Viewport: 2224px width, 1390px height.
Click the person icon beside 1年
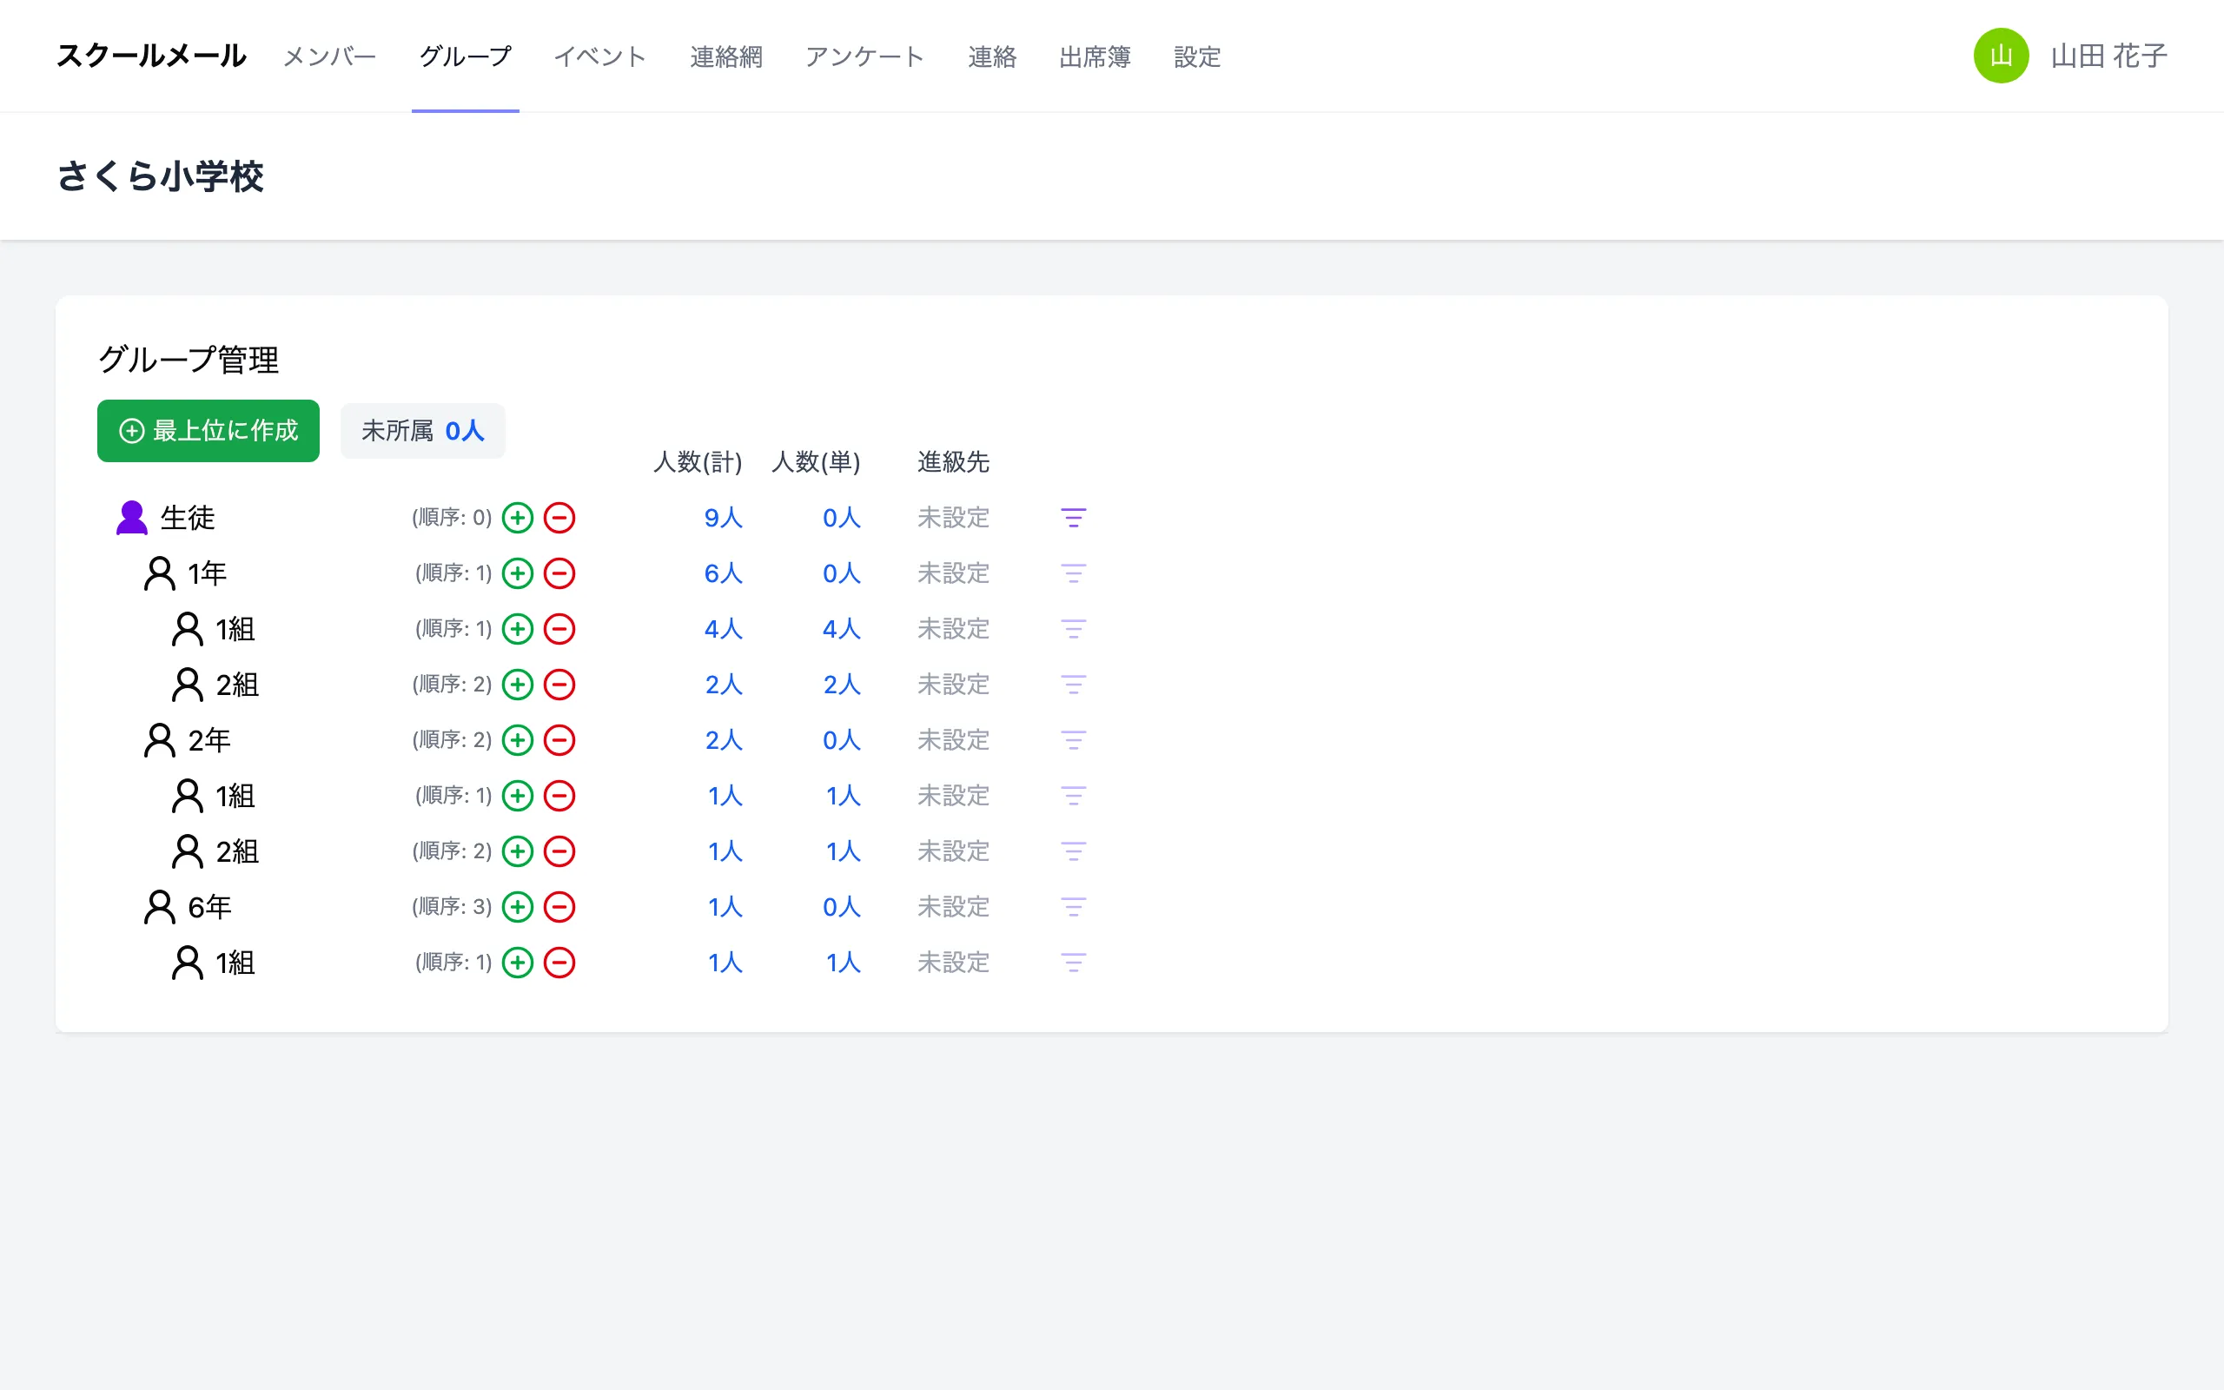click(x=159, y=573)
